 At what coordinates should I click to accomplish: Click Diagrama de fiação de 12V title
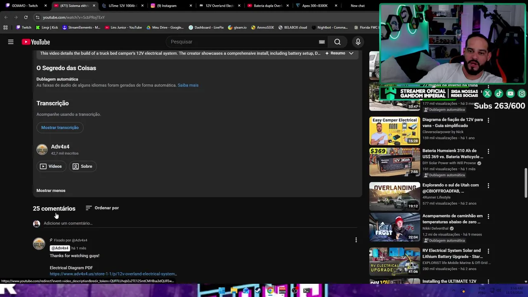click(453, 123)
